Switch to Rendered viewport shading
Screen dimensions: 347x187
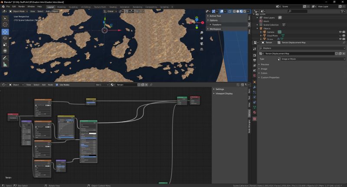coord(245,11)
